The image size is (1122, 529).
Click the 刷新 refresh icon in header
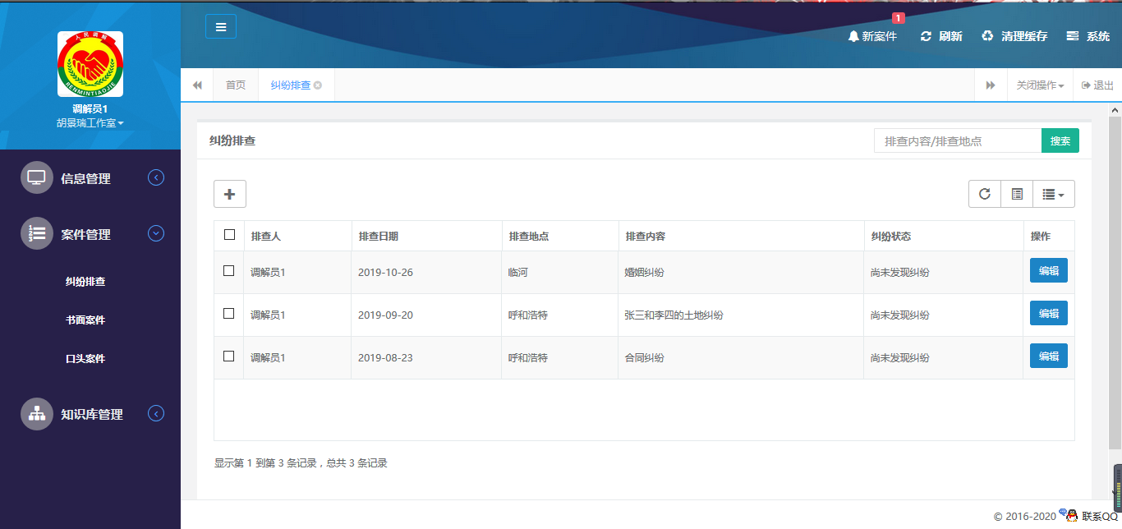[926, 36]
